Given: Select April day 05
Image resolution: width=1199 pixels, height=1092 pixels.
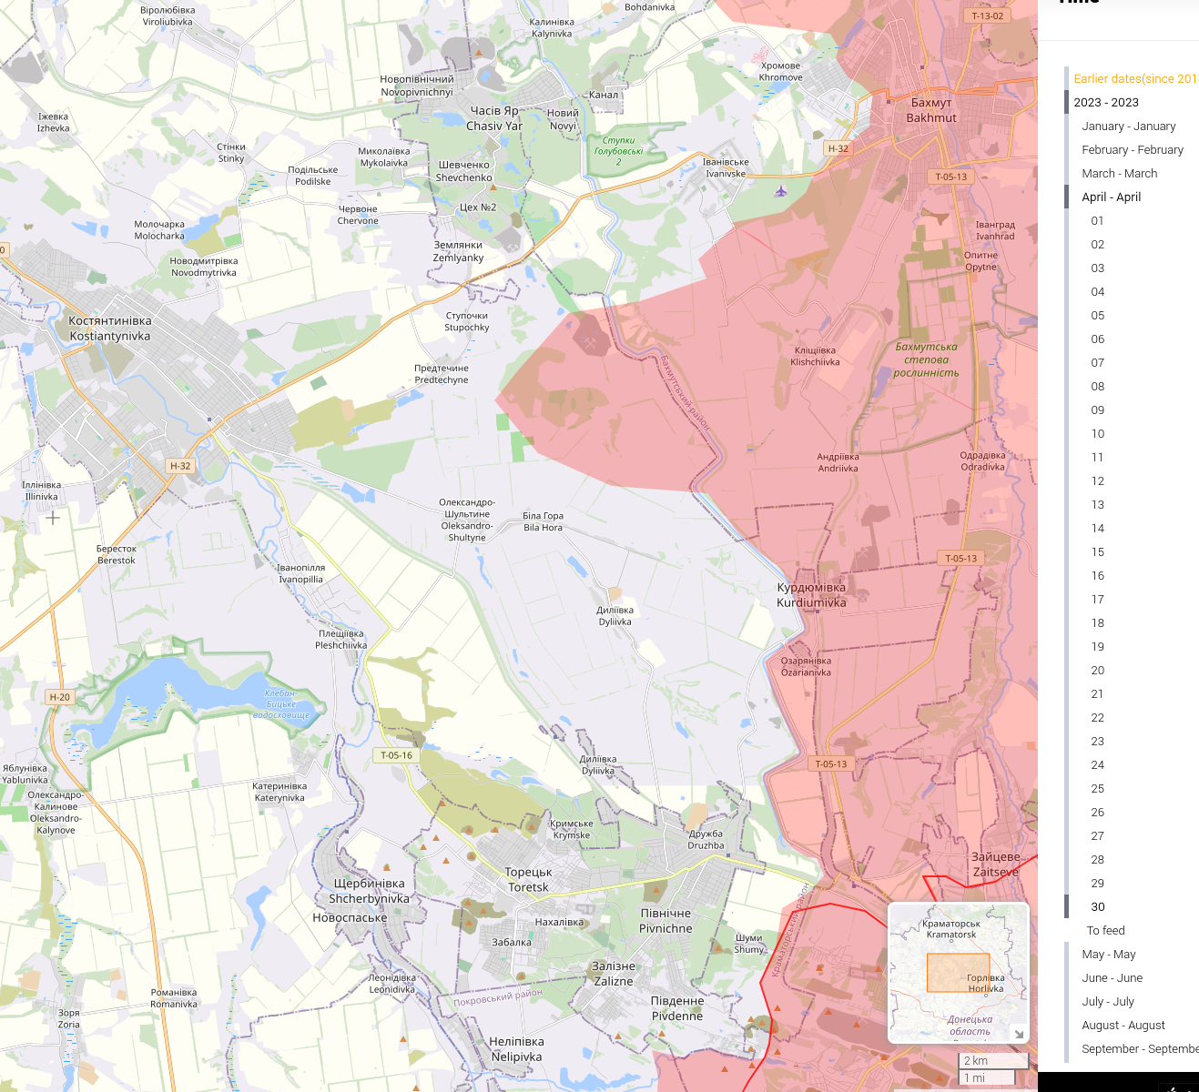Looking at the screenshot, I should (1098, 316).
